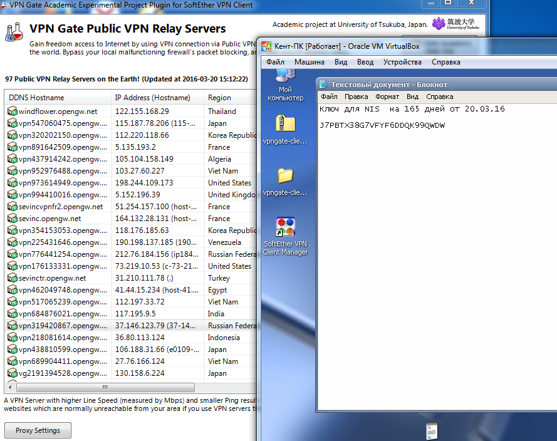Click server icon for vpn320202150.opengw

[x=13, y=135]
